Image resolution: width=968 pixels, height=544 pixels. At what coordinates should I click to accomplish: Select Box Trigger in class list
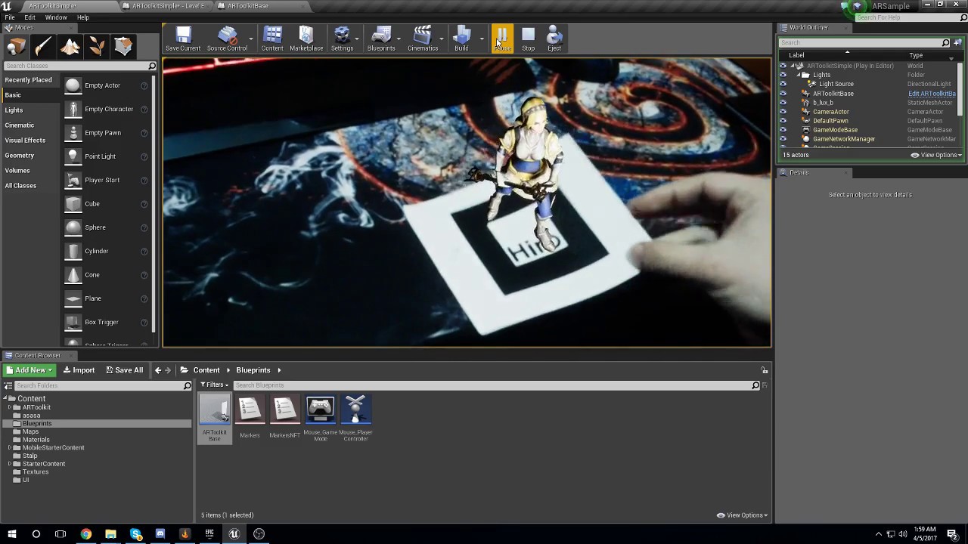click(106, 322)
